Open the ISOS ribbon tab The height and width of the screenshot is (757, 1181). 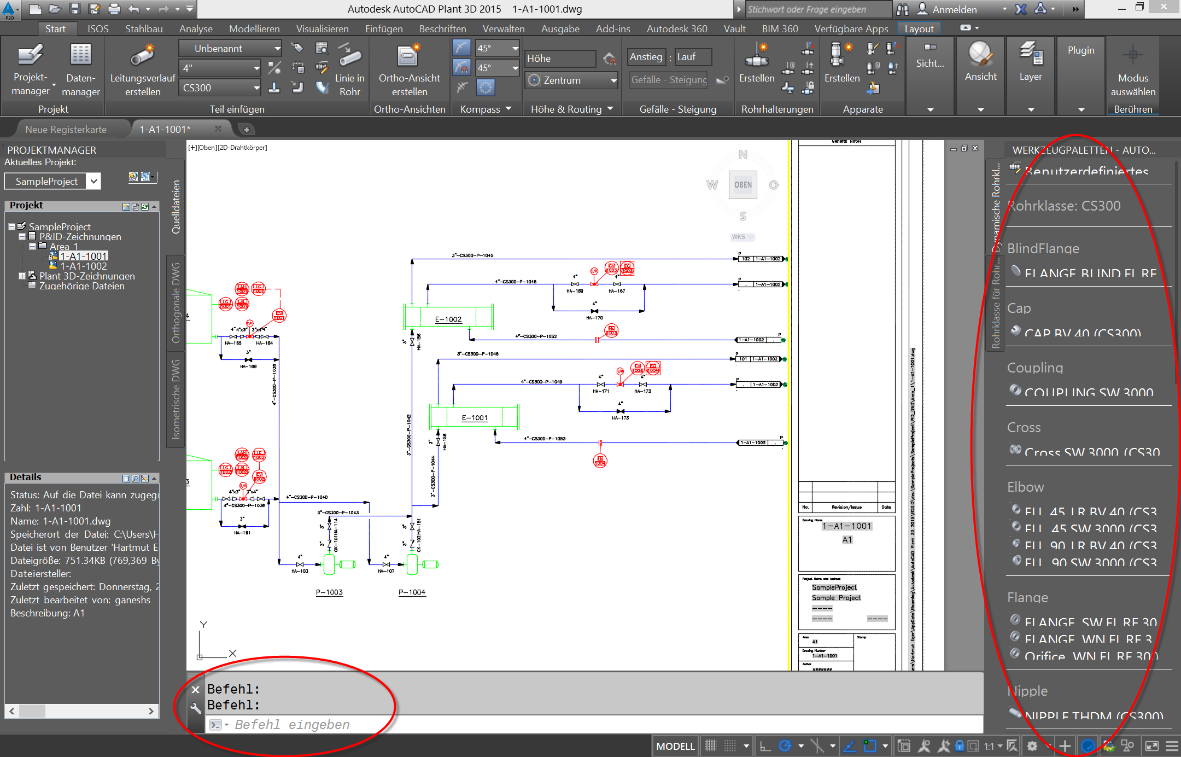[x=98, y=28]
